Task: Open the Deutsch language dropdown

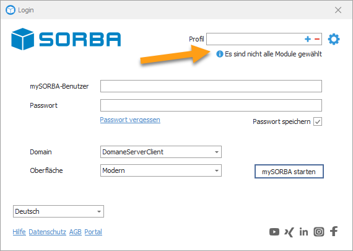Action: tap(59, 211)
